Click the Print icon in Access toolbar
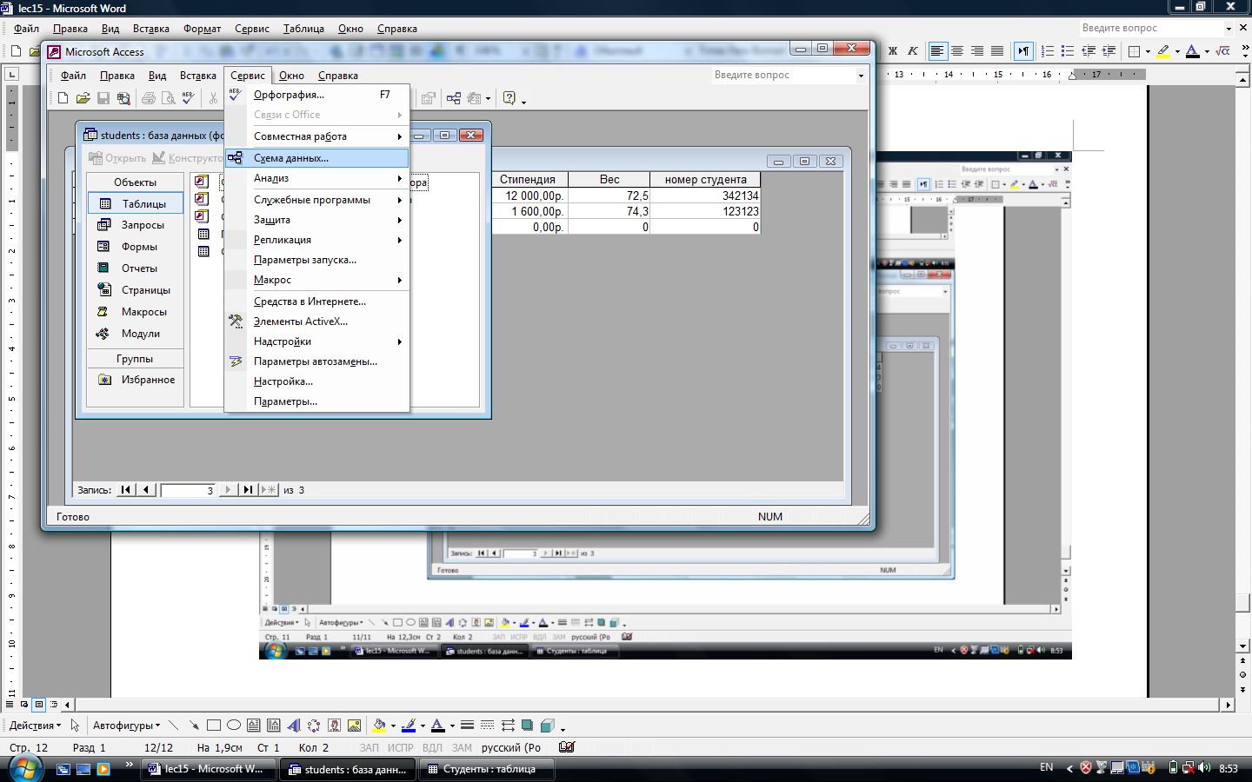 point(149,98)
